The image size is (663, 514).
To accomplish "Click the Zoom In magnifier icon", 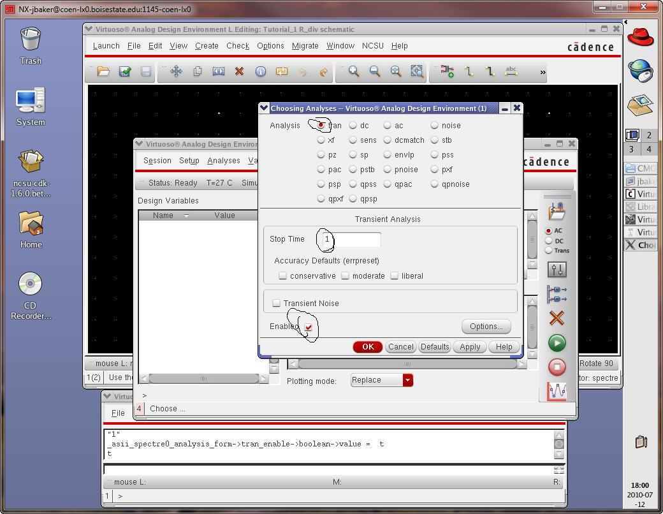I will point(353,71).
